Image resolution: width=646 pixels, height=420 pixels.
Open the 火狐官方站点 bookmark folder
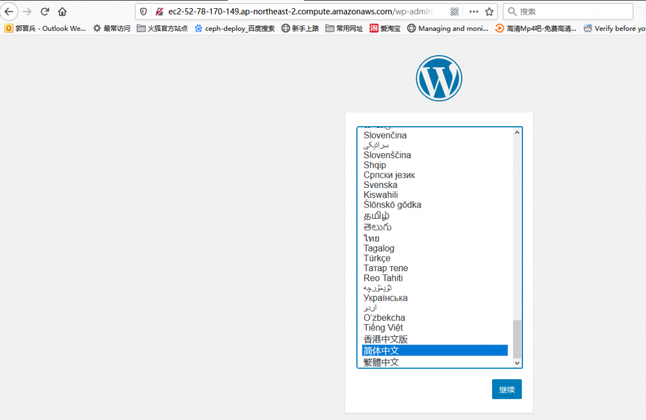(162, 28)
